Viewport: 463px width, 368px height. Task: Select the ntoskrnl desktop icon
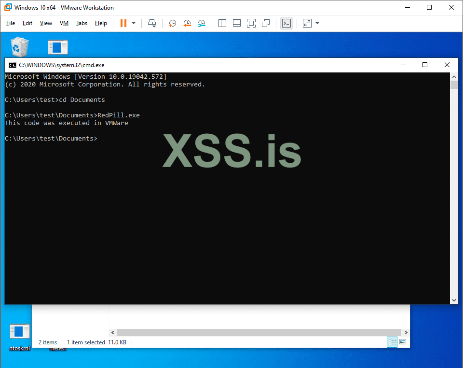pyautogui.click(x=19, y=337)
